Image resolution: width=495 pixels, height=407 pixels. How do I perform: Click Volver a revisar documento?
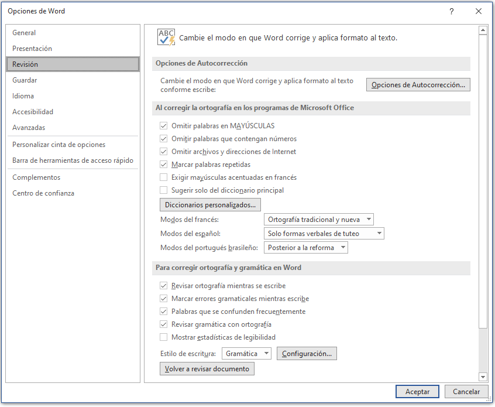click(x=207, y=369)
